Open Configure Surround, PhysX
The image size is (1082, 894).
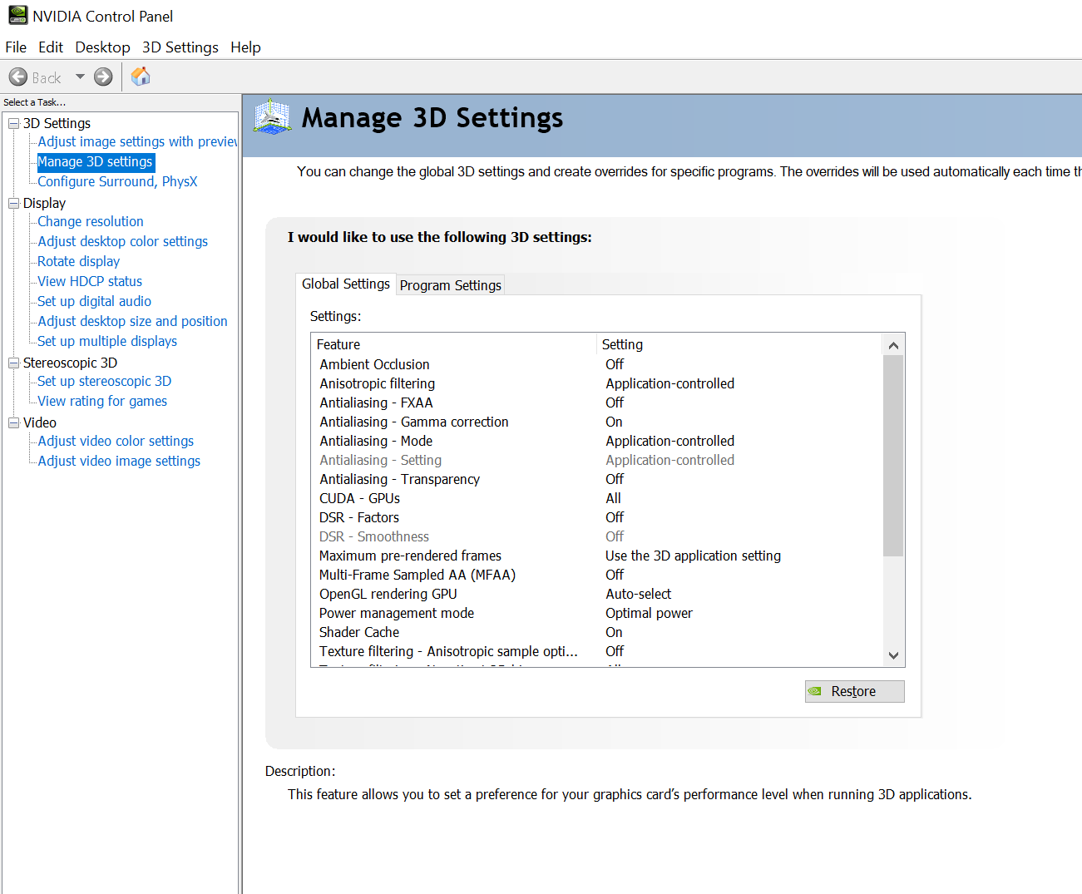(117, 181)
